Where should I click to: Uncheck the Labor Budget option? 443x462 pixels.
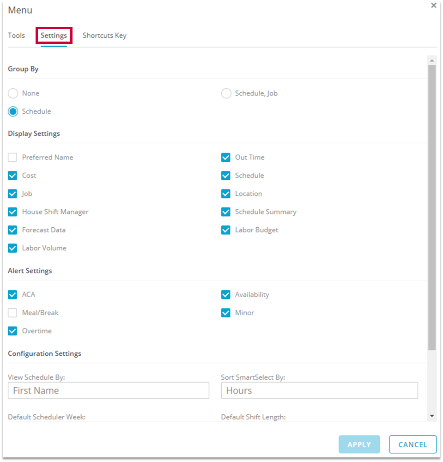(226, 230)
